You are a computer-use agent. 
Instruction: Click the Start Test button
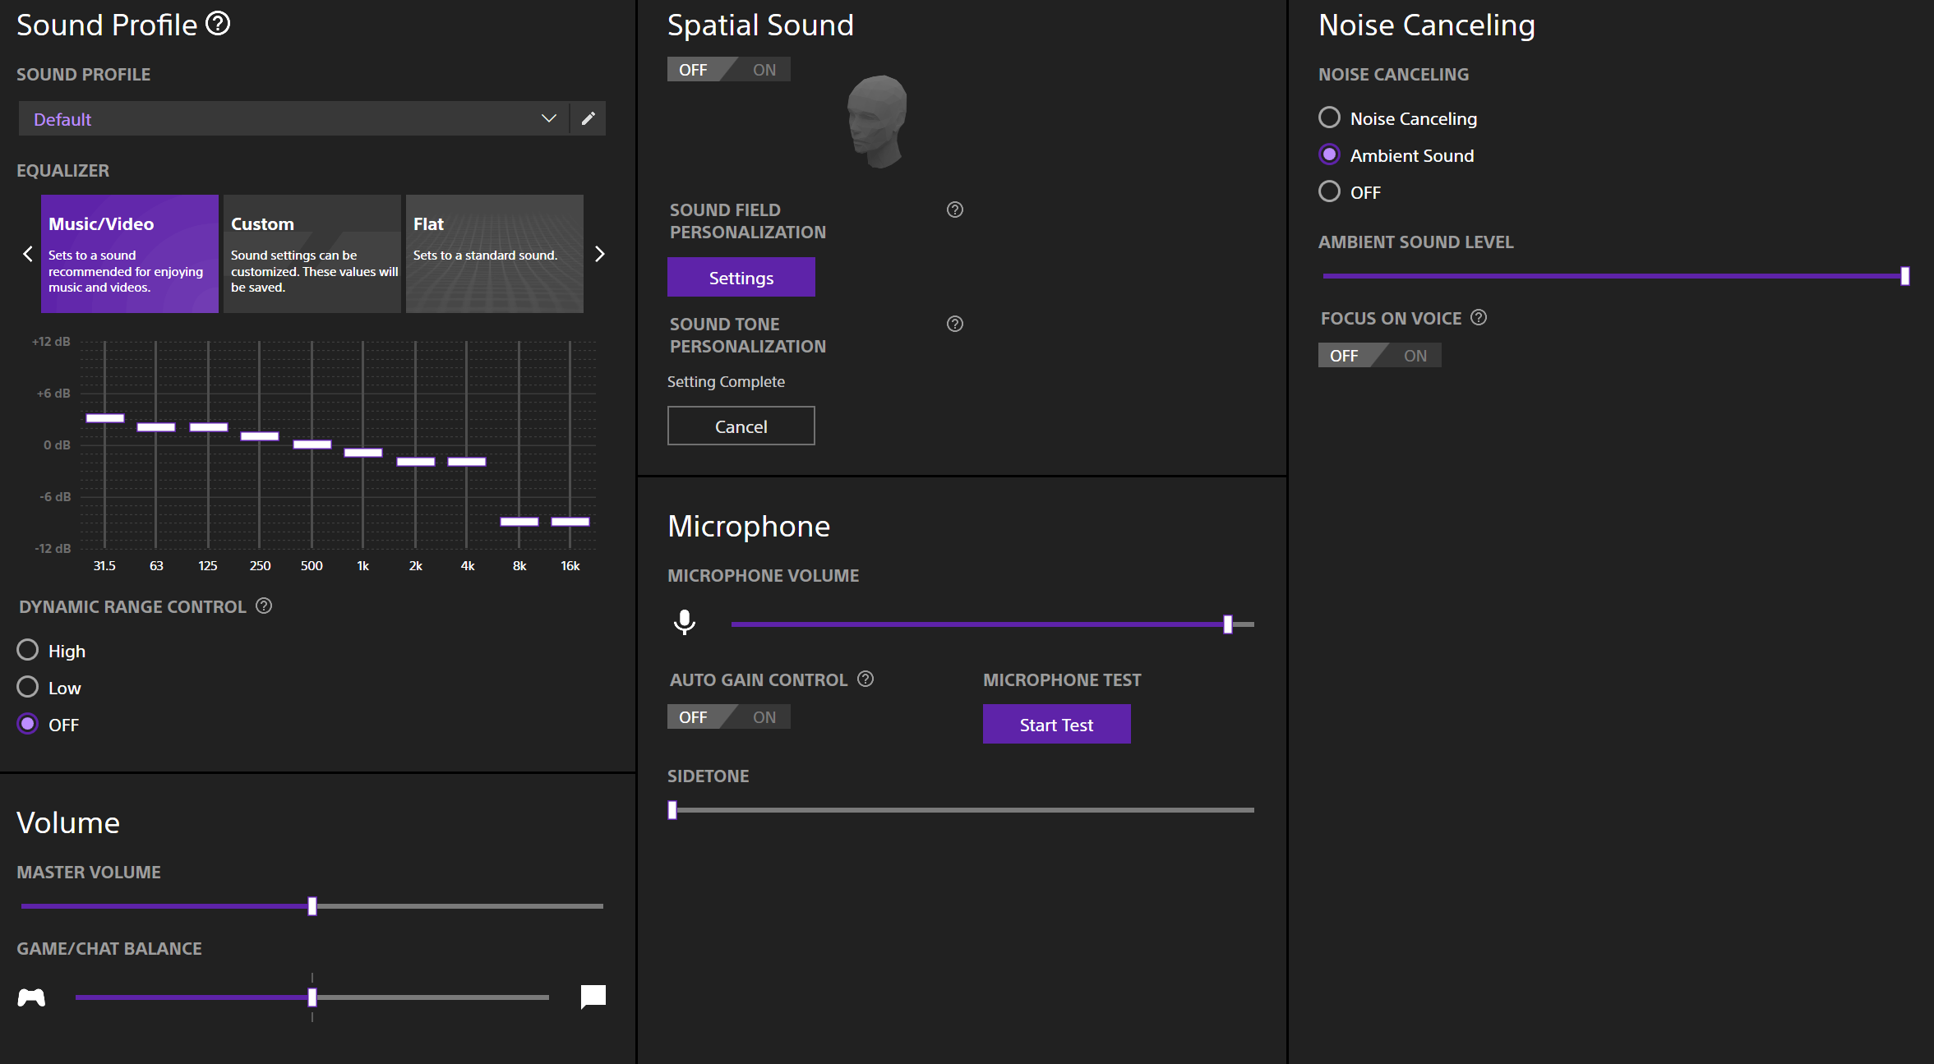1056,724
